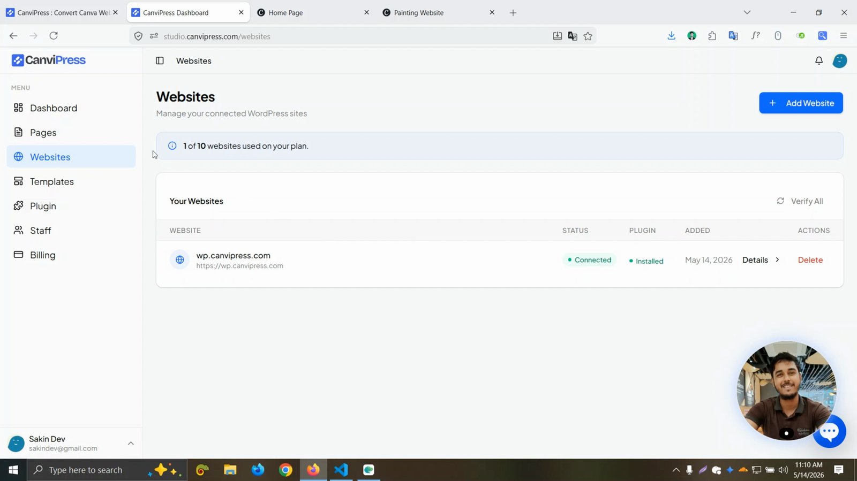Expand wp.canvipress.com details chevron
Viewport: 857px width, 481px height.
(x=777, y=260)
